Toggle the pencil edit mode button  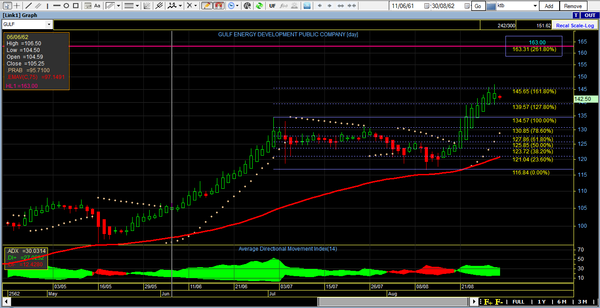207,6
